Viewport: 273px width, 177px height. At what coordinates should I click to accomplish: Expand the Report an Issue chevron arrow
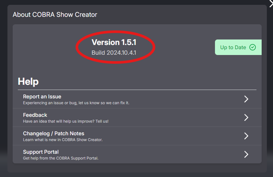(246, 99)
